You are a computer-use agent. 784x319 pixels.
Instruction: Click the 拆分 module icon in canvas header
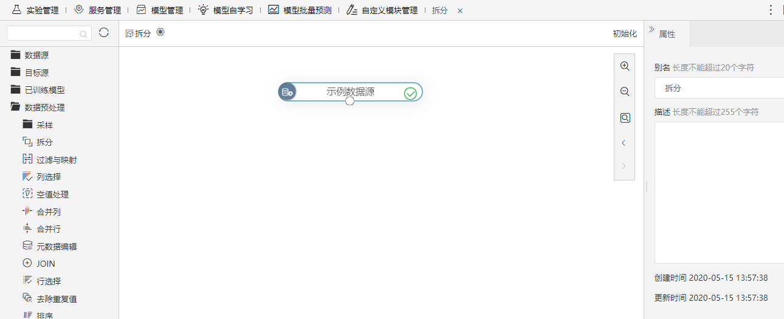[x=129, y=33]
